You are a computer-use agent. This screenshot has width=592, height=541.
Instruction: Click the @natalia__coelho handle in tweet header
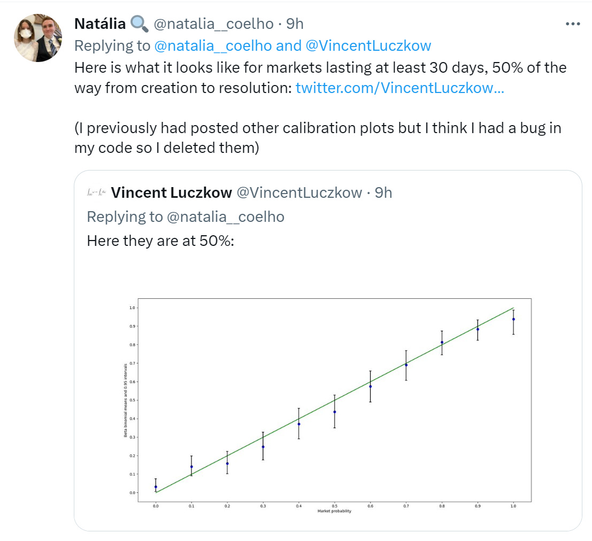(213, 24)
